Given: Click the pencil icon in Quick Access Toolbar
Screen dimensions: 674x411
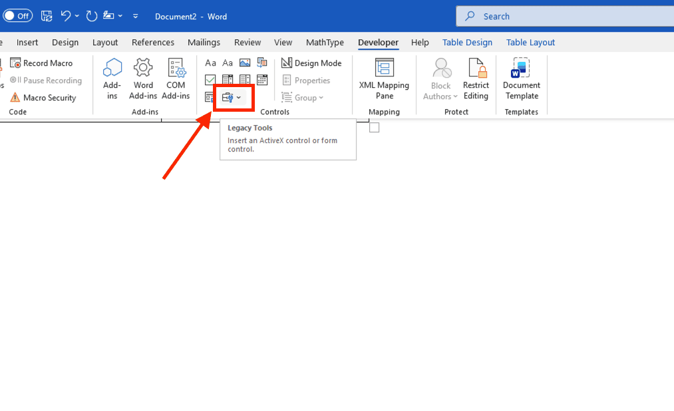Looking at the screenshot, I should (x=108, y=16).
